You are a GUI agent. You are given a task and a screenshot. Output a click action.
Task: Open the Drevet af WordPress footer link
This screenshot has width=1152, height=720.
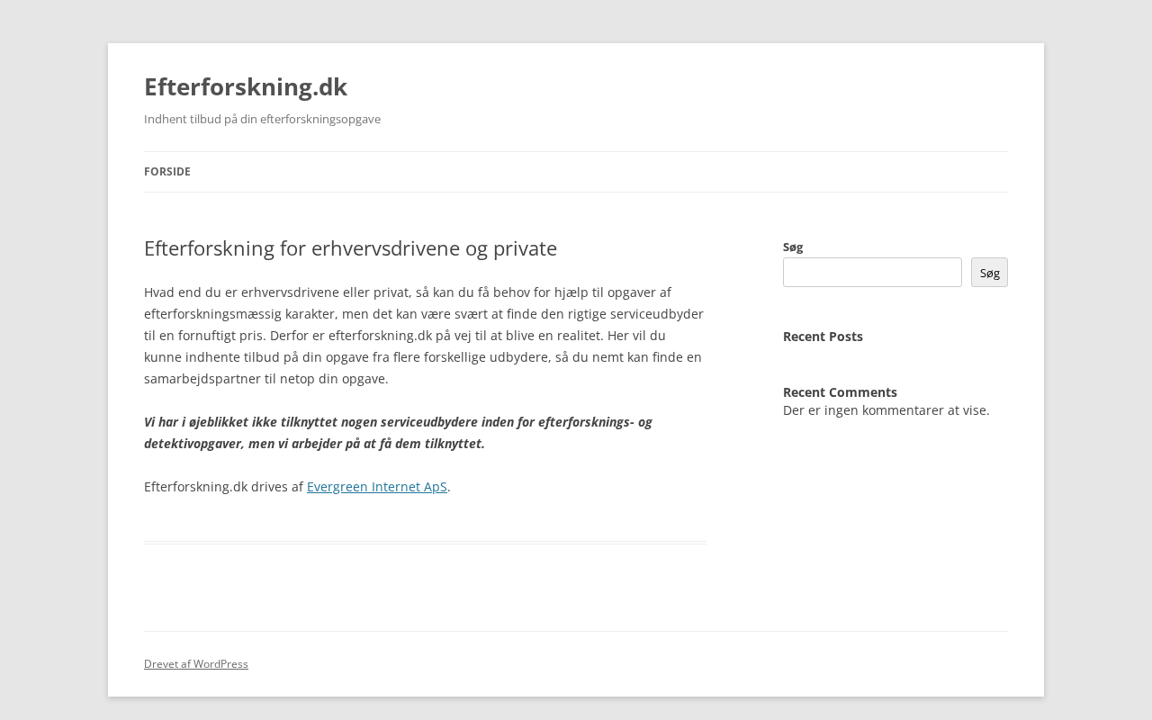[196, 664]
